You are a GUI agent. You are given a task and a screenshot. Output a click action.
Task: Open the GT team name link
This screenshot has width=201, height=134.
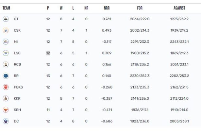(x=16, y=19)
